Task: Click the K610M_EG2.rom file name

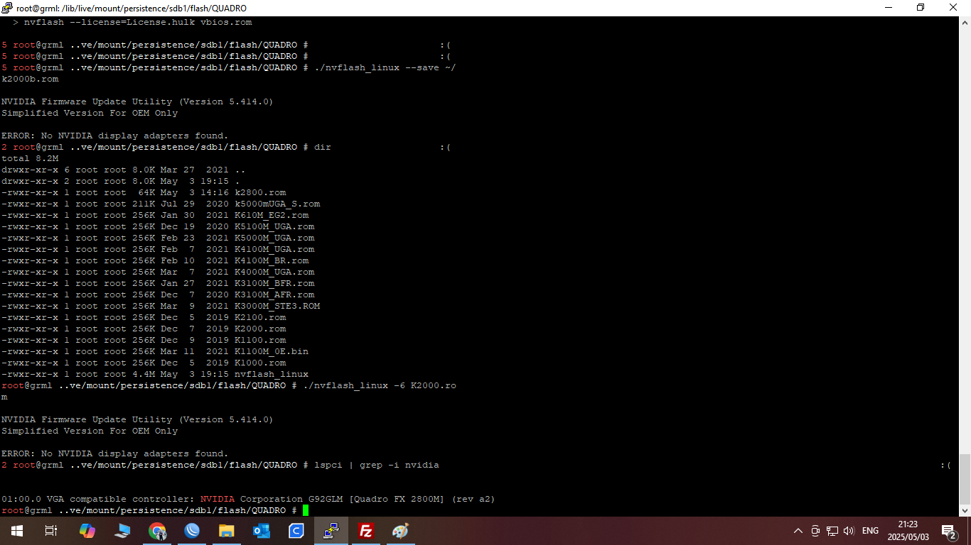Action: (x=272, y=215)
